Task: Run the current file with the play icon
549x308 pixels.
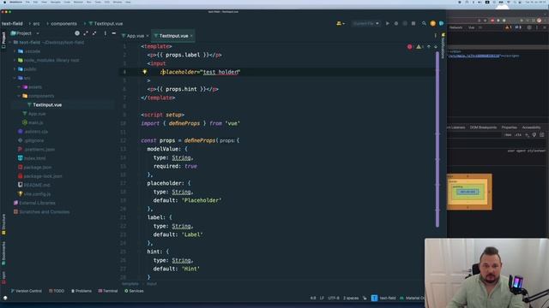Action: coord(387,23)
